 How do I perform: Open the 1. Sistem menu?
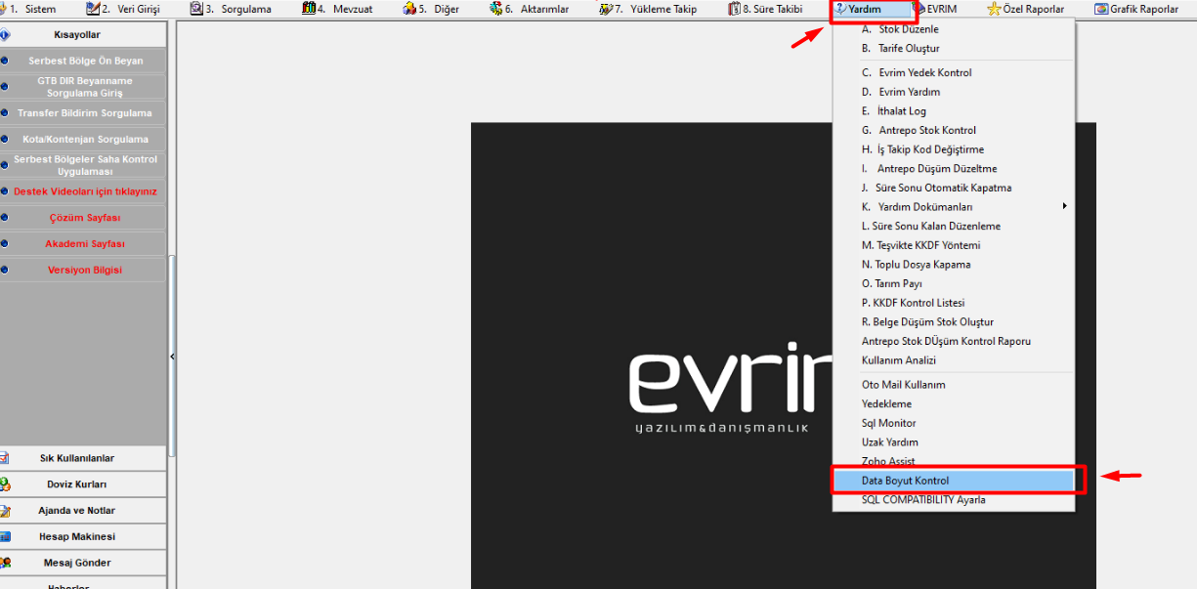point(29,9)
